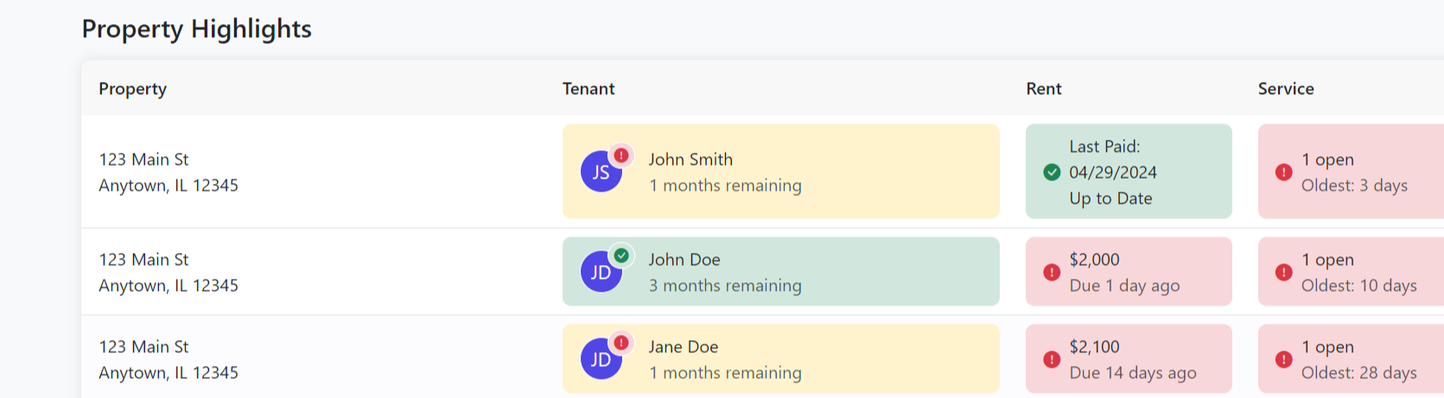Click the Property column header
This screenshot has height=398, width=1444.
(x=132, y=89)
